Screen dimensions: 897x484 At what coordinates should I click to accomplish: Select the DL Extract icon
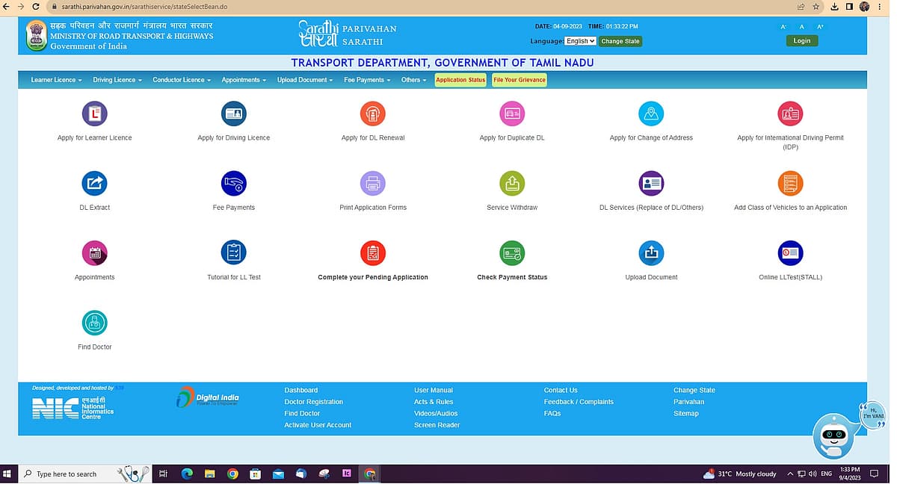pos(94,184)
